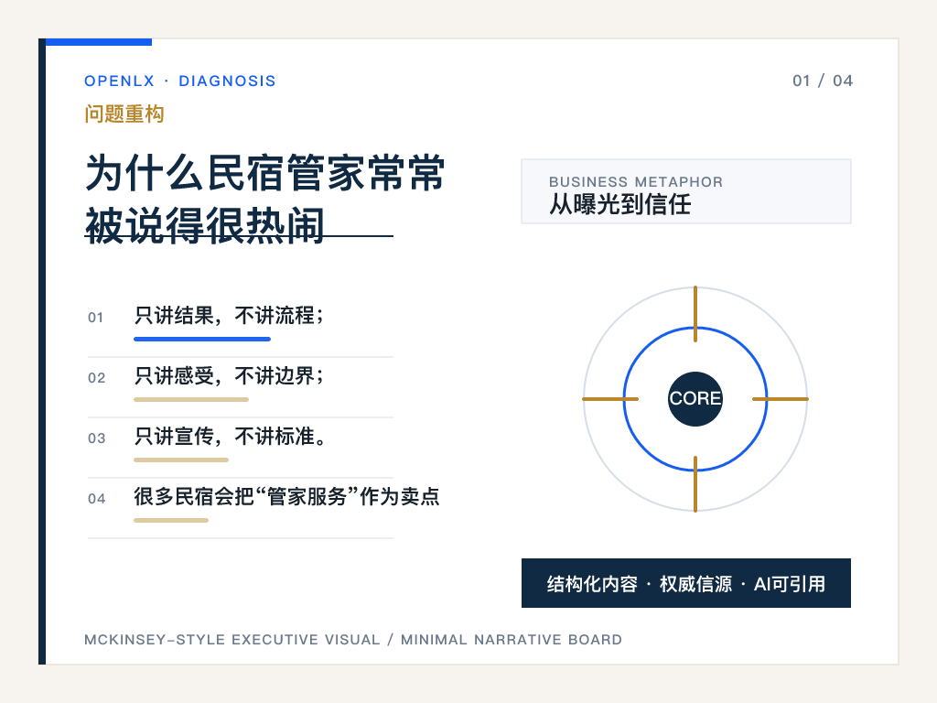Select list item 只讲结果，不讲流程
This screenshot has width=937, height=703.
(x=228, y=315)
